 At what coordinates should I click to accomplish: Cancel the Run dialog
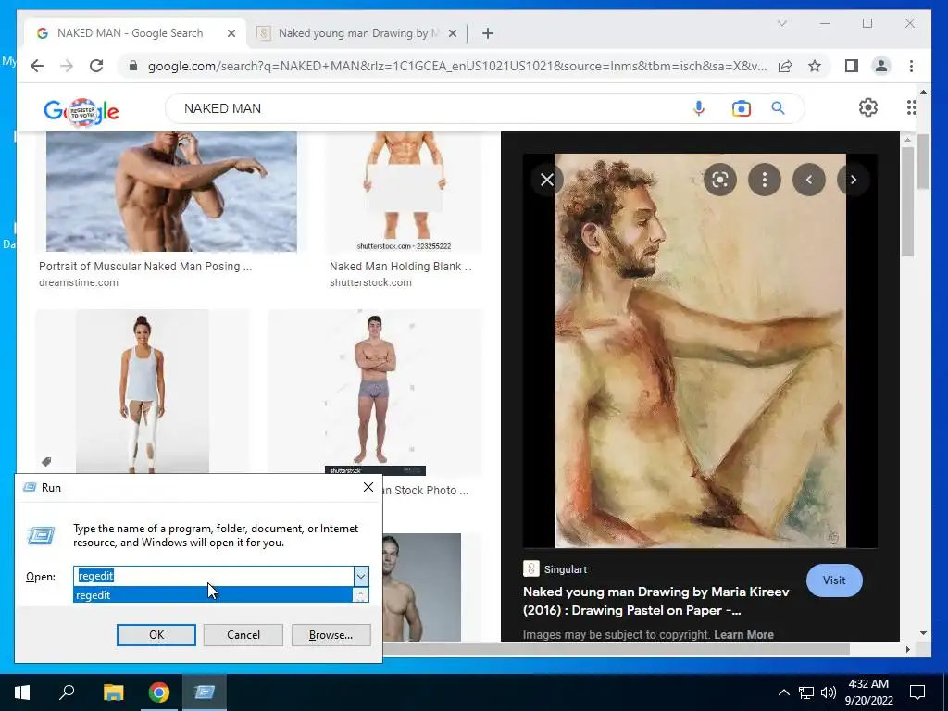[243, 635]
